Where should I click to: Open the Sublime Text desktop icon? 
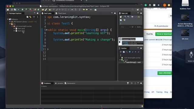point(185,5)
